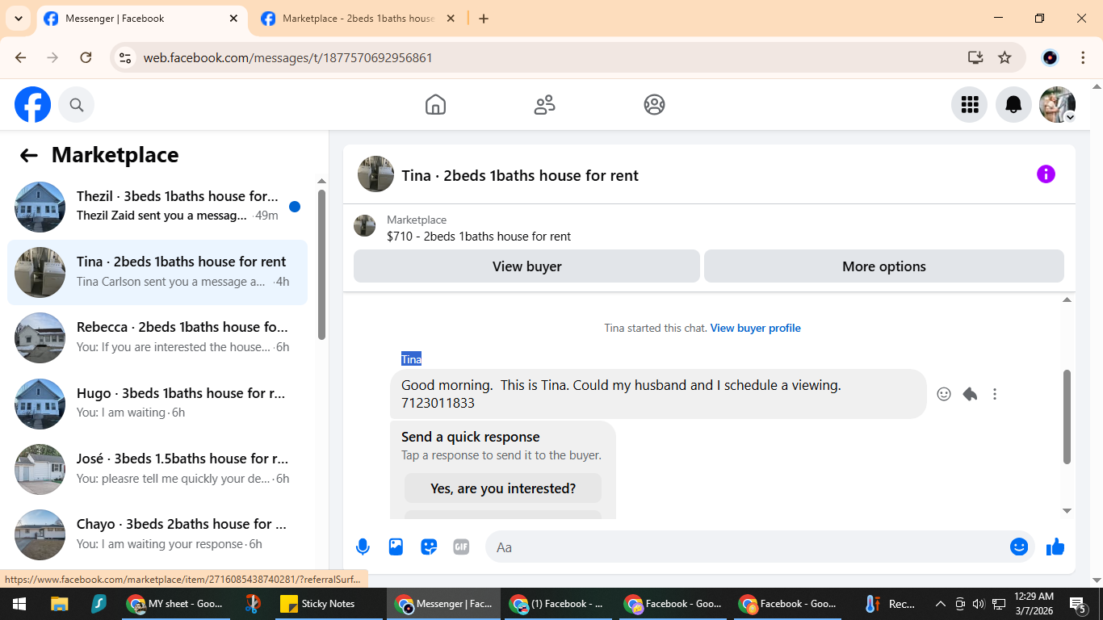
Task: Open the View buyer profile link
Action: [756, 328]
